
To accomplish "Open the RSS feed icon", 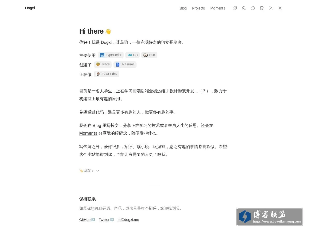I will point(271,8).
